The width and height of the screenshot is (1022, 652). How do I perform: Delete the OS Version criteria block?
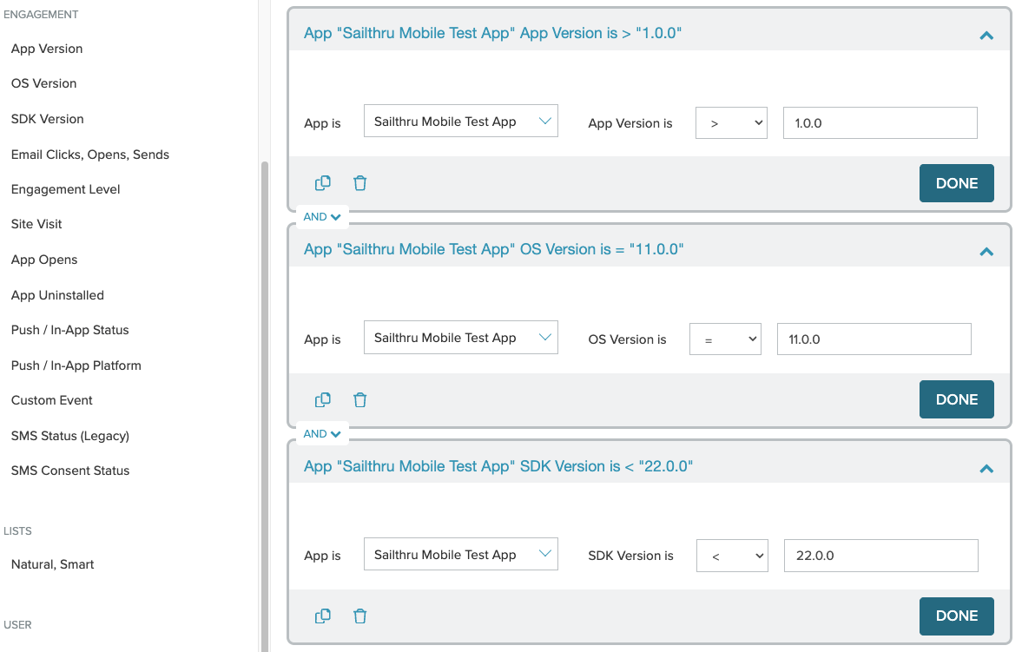[360, 399]
